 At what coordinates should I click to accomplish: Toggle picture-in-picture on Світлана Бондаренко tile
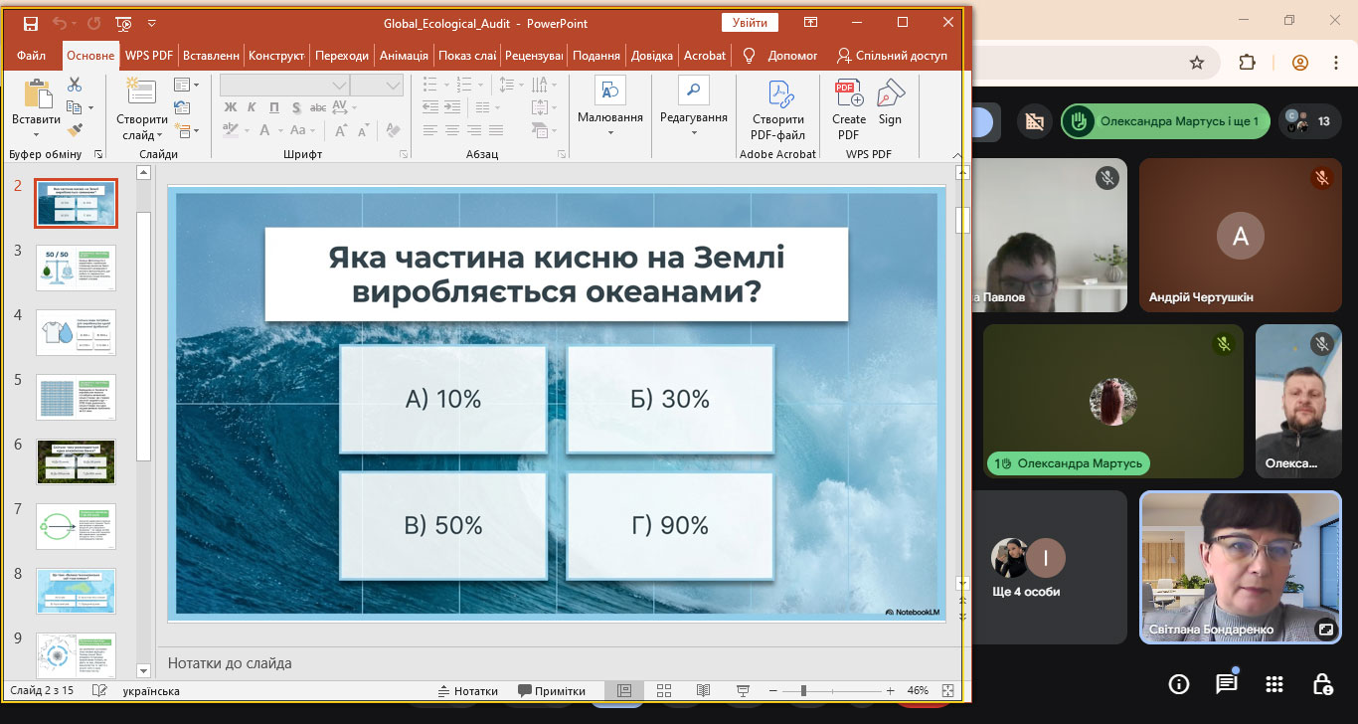(x=1324, y=630)
